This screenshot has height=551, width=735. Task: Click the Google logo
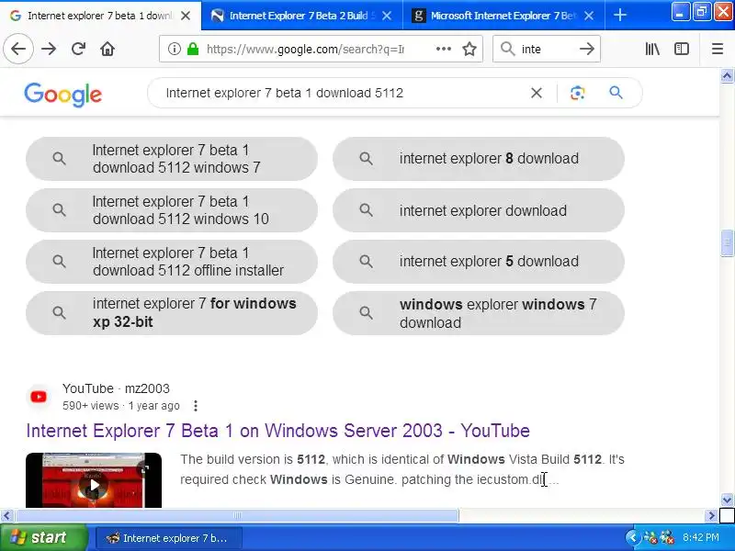coord(62,95)
